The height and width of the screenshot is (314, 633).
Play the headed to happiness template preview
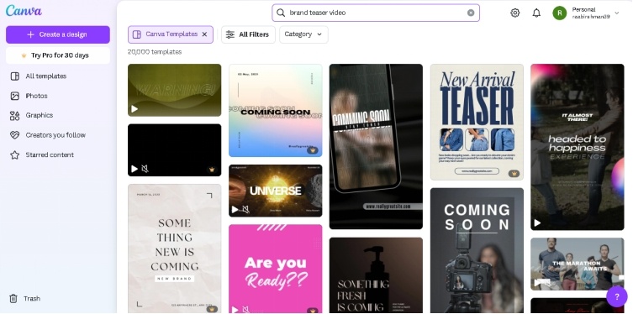pyautogui.click(x=537, y=222)
